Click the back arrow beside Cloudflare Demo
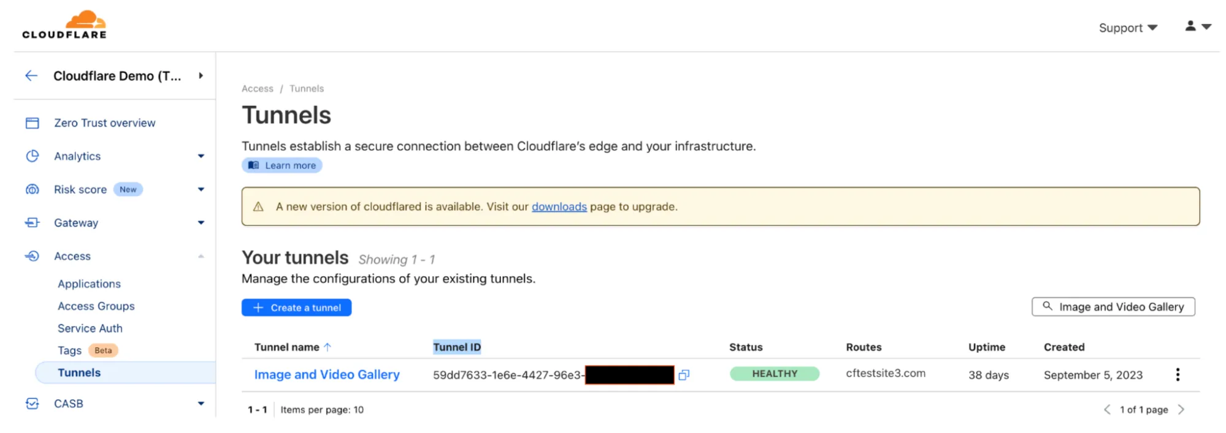 pyautogui.click(x=31, y=75)
